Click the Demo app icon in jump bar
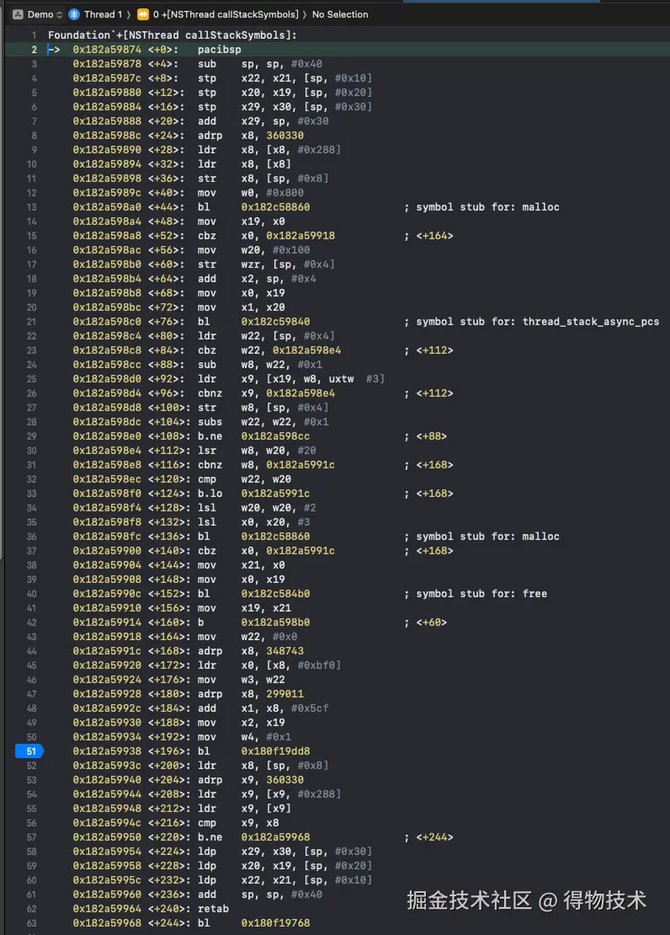 pyautogui.click(x=18, y=14)
